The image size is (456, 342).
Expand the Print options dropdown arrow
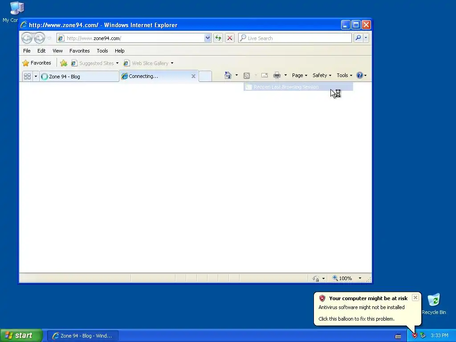(285, 75)
